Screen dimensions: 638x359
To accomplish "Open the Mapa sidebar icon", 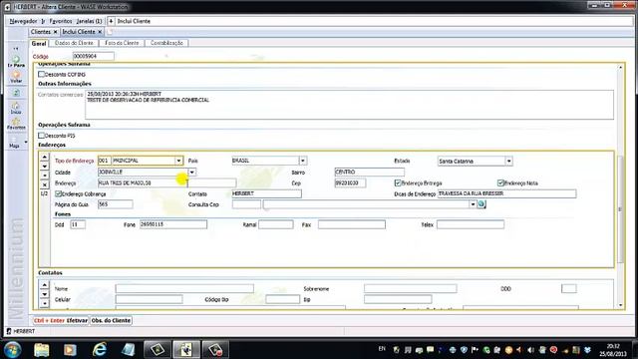I will [x=14, y=142].
